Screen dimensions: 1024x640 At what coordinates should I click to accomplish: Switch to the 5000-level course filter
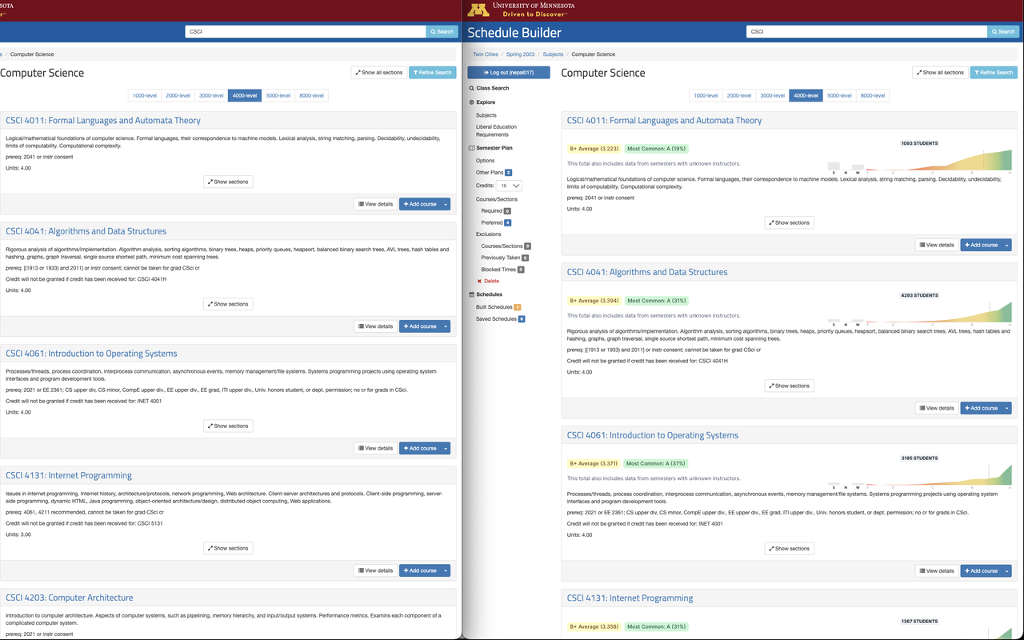click(839, 95)
